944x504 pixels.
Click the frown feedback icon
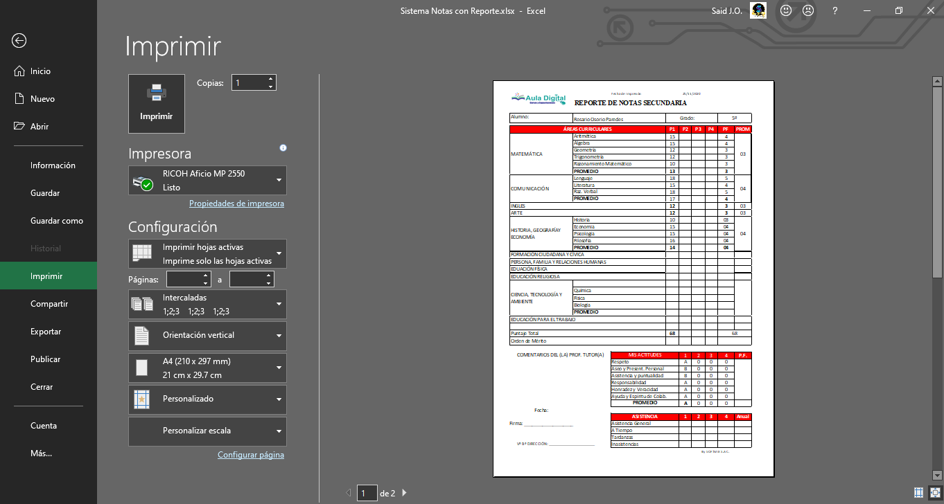808,10
